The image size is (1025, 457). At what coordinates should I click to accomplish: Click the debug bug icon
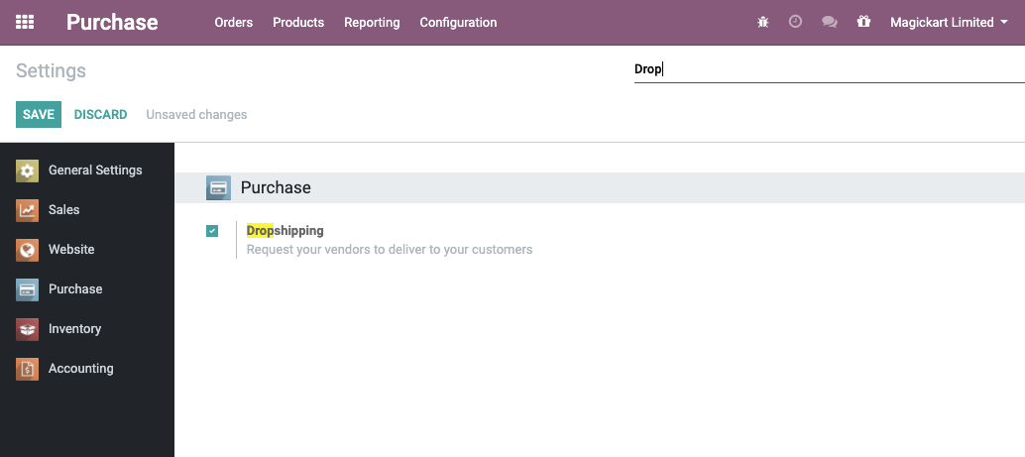(x=762, y=22)
